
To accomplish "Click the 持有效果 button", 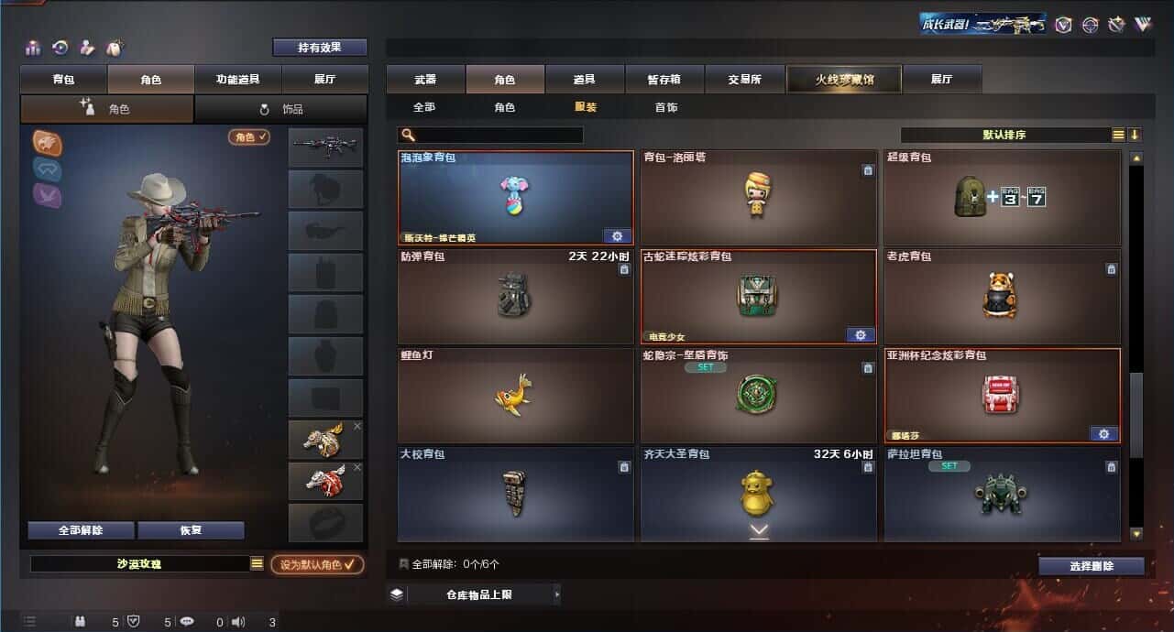I will point(320,47).
